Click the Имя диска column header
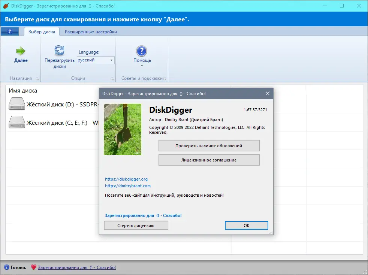Screen dimensions: 368x275 23,91
